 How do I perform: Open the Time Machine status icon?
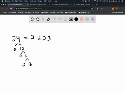[89, 1]
